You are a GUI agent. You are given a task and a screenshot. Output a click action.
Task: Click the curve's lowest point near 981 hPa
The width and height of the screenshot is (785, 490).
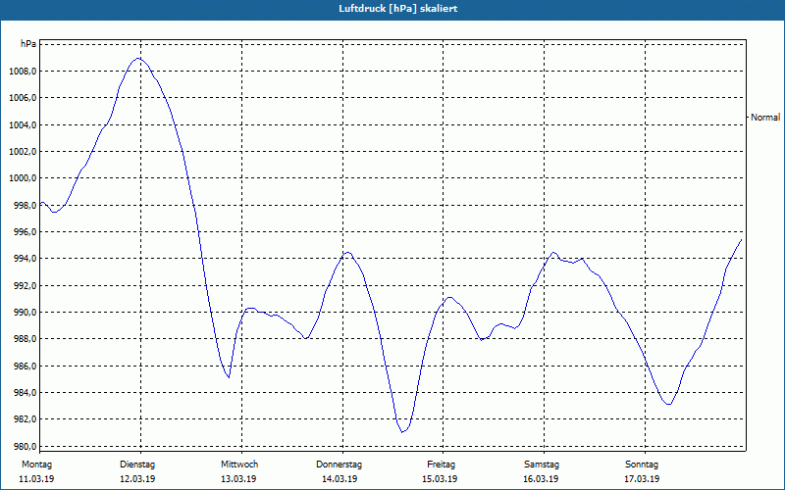(402, 432)
